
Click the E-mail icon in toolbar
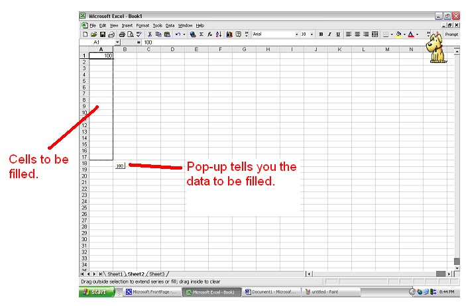click(x=111, y=34)
